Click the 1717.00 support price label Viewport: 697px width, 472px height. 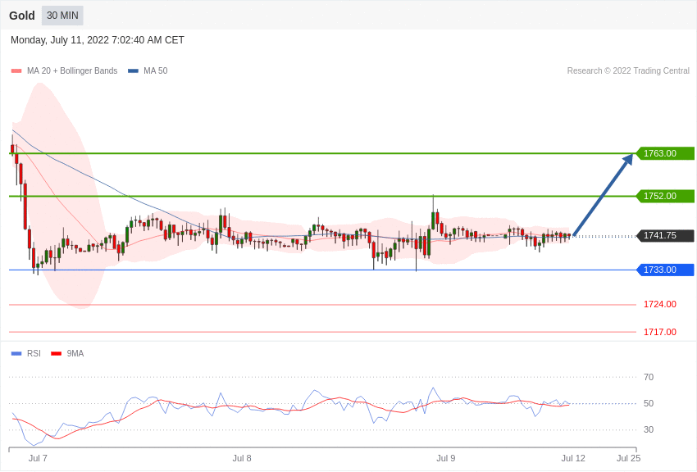(659, 332)
